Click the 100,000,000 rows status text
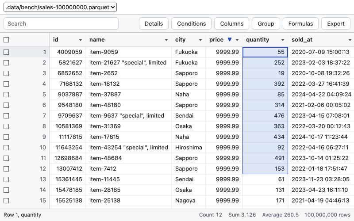The image size is (354, 221). click(x=327, y=215)
